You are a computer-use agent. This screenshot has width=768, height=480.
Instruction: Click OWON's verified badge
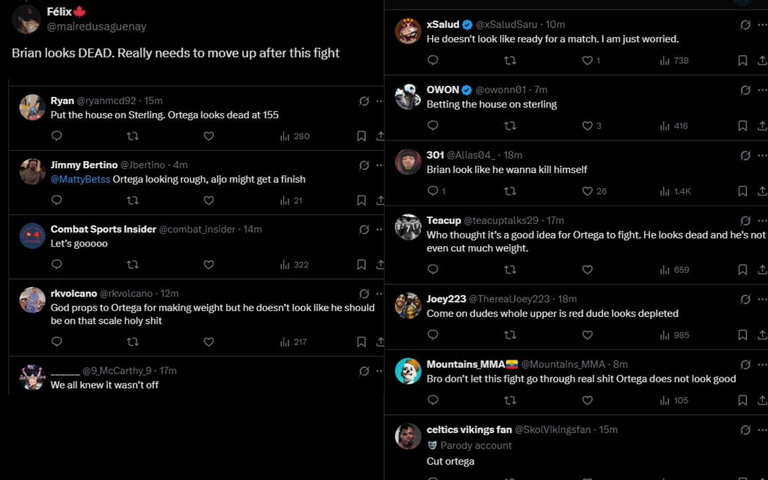coord(467,89)
